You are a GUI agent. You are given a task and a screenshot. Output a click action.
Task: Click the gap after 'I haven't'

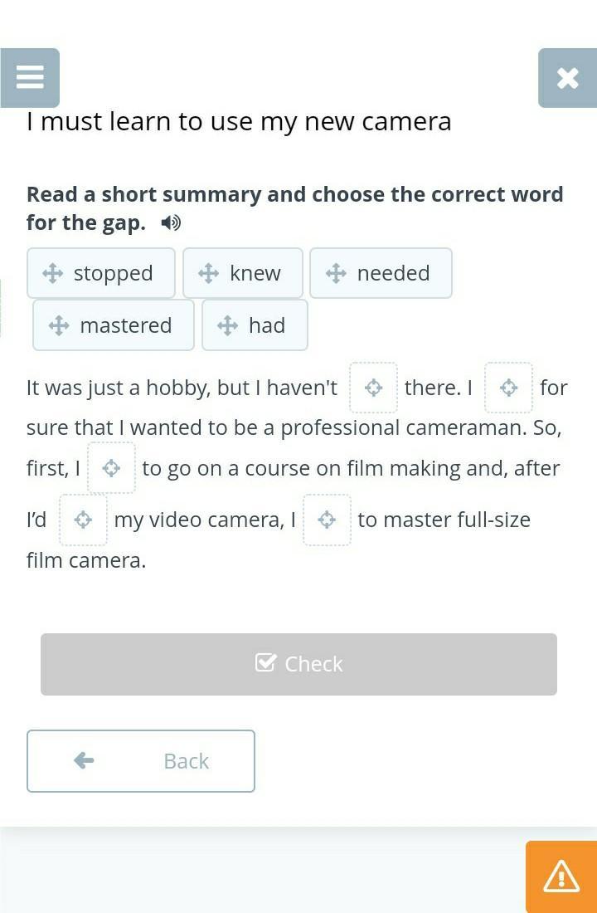373,388
